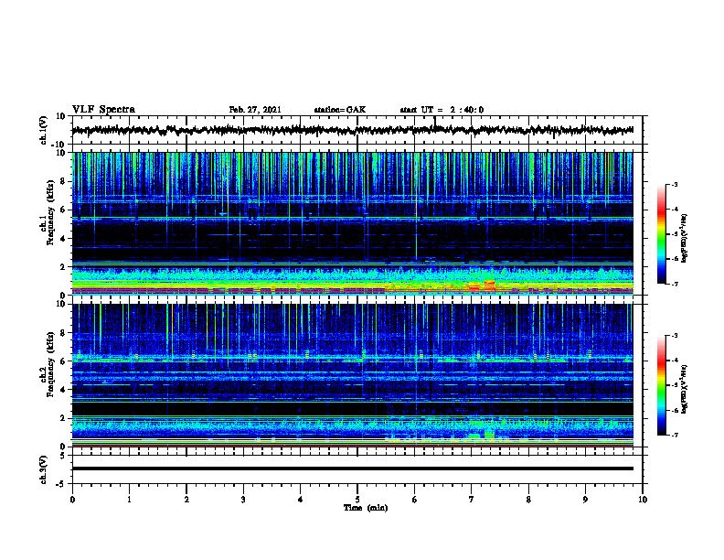Click the "start UT = 2:40:0" label

coord(442,110)
